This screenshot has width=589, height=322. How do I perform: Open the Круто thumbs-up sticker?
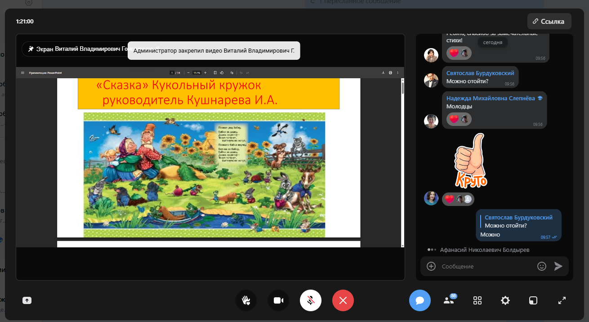coord(471,161)
